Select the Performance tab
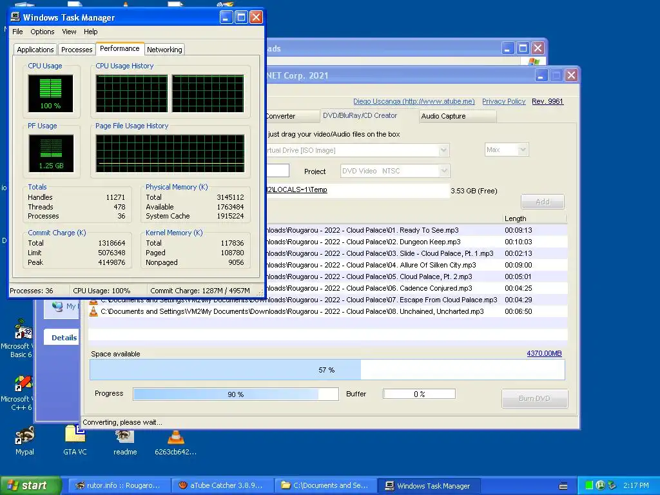The height and width of the screenshot is (495, 660). (x=119, y=48)
